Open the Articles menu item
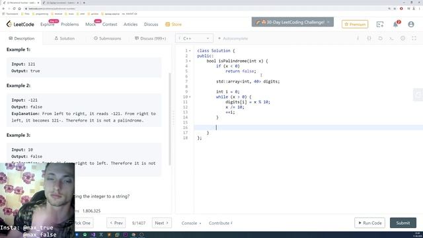 click(131, 24)
